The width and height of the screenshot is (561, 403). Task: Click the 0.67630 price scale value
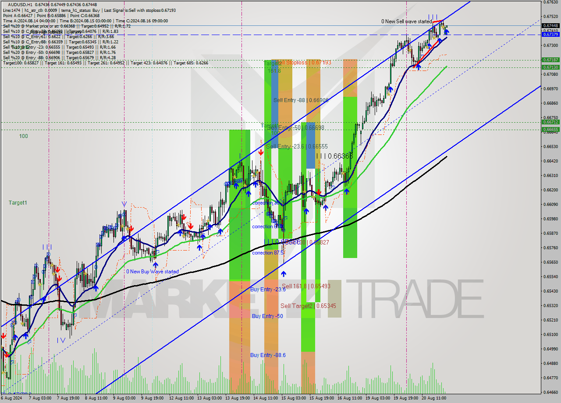pyautogui.click(x=550, y=2)
